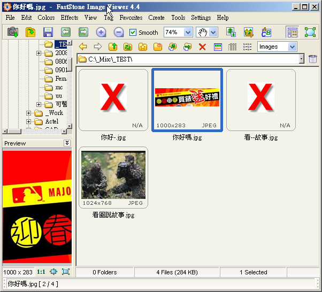
Task: Click the best fit icon in preview bar
Action: (53, 272)
